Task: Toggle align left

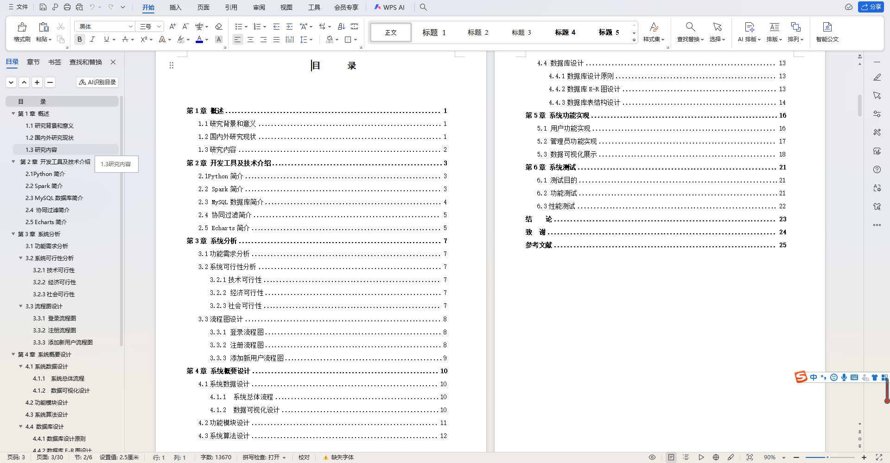Action: tap(237, 39)
